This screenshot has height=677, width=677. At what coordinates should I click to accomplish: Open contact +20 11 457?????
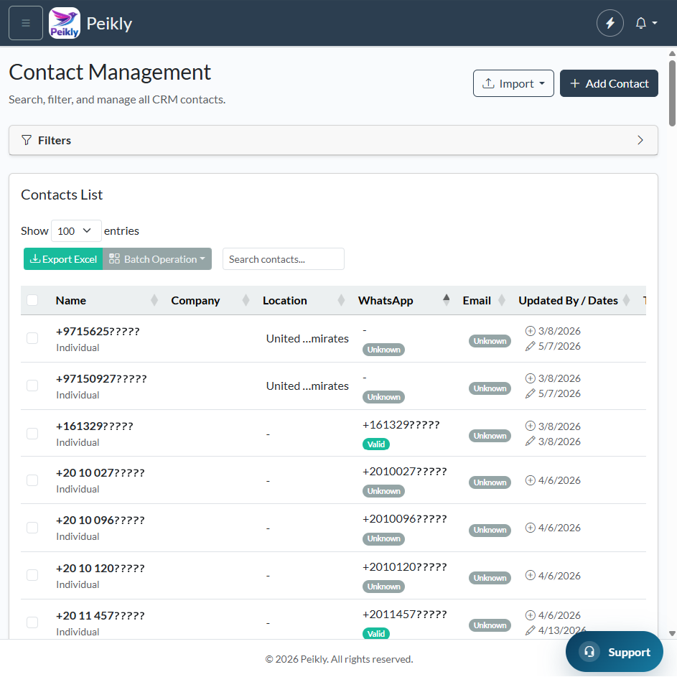click(x=101, y=615)
